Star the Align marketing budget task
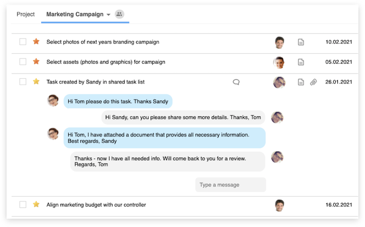Image resolution: width=365 pixels, height=227 pixels. coord(36,205)
